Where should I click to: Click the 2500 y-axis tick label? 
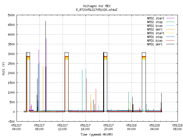tap(11, 64)
